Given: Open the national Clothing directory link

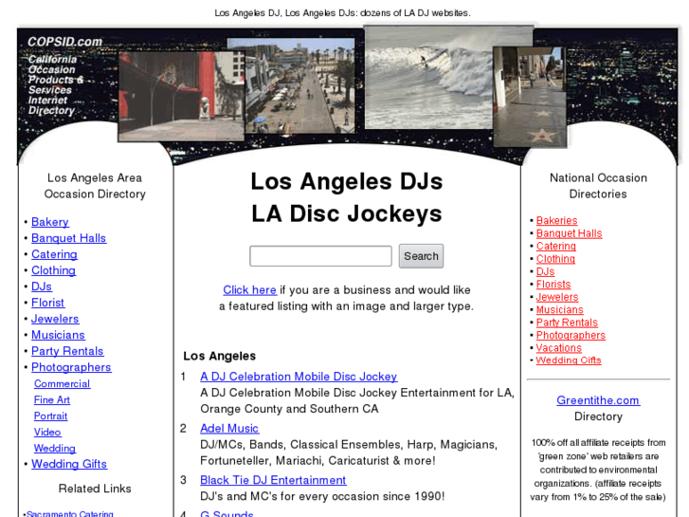Looking at the screenshot, I should [555, 259].
